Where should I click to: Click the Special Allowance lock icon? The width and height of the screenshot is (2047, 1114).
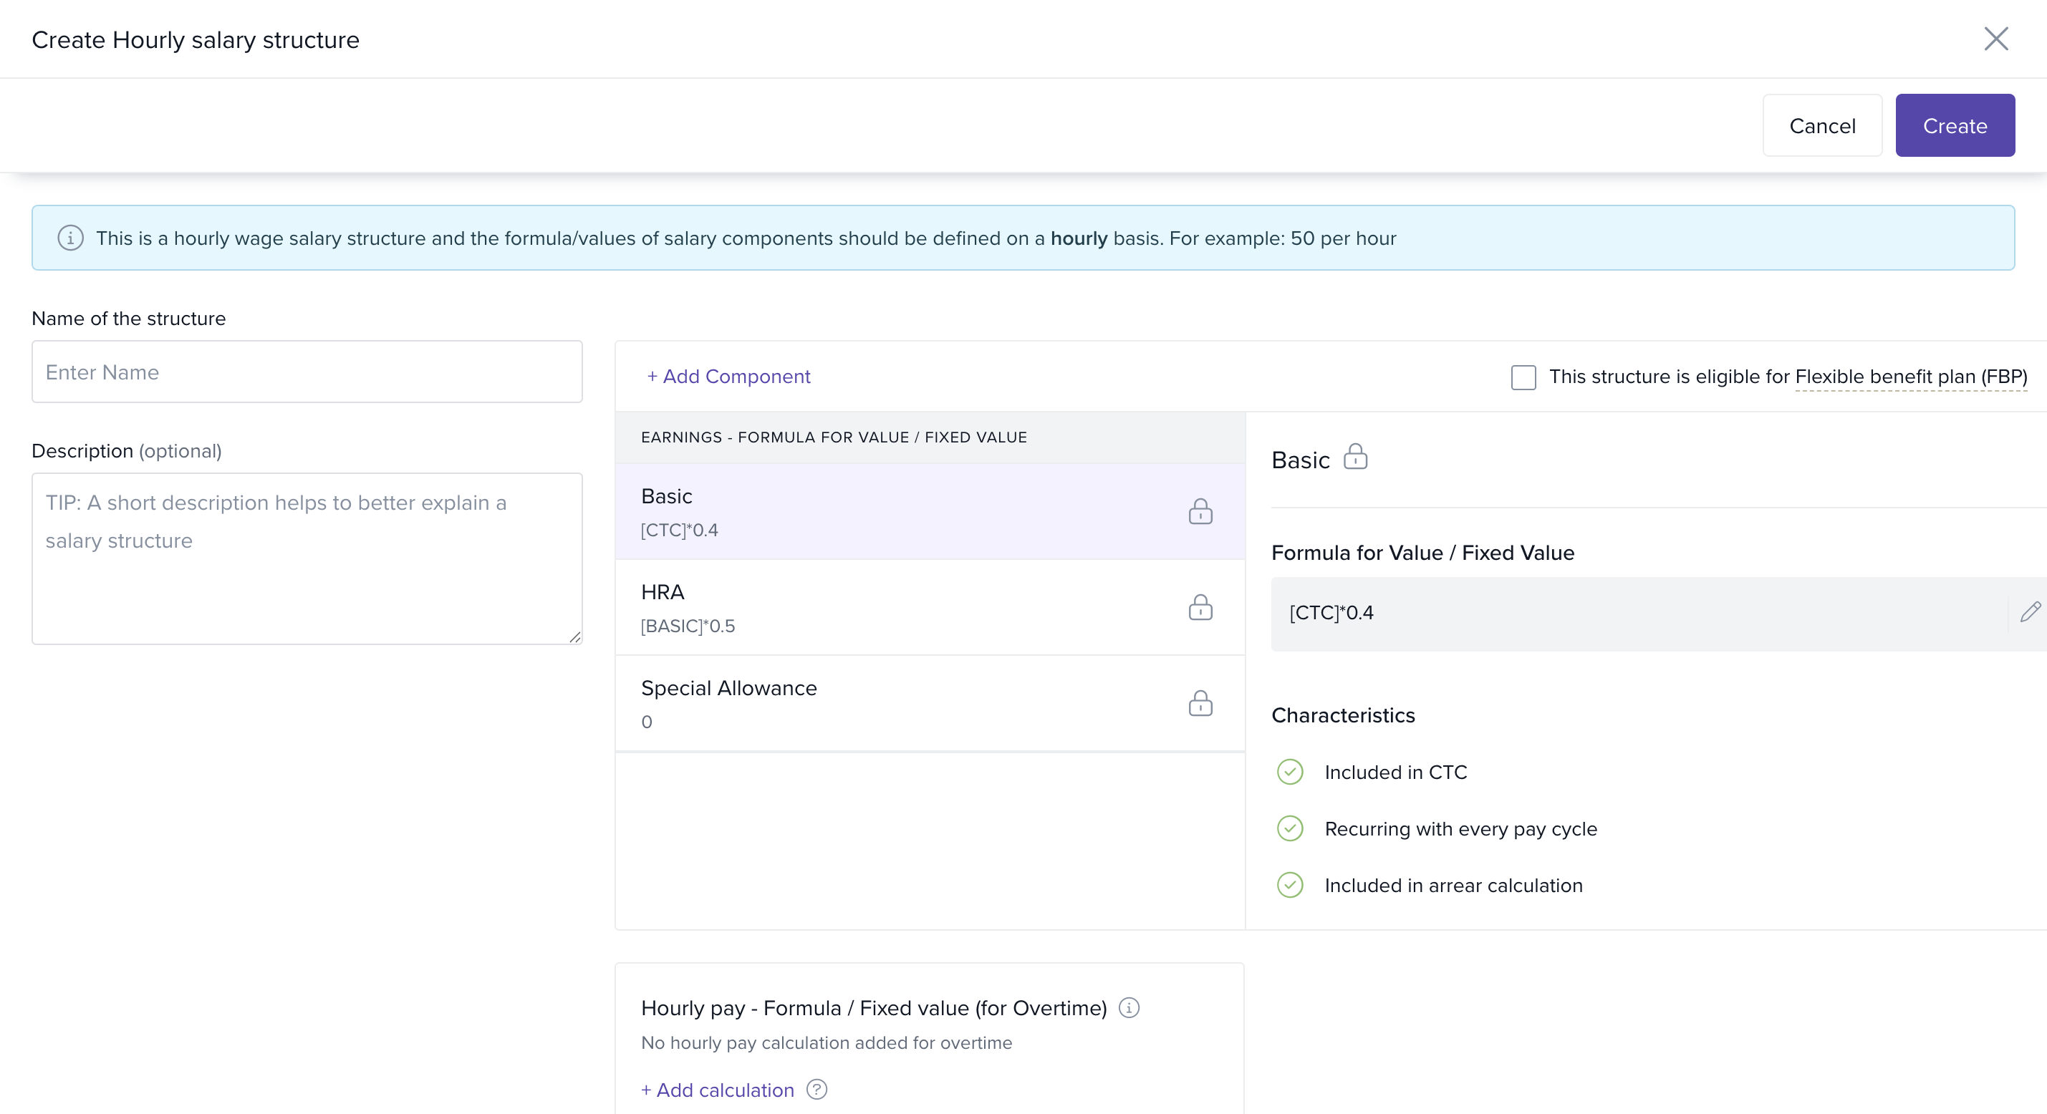click(1200, 703)
